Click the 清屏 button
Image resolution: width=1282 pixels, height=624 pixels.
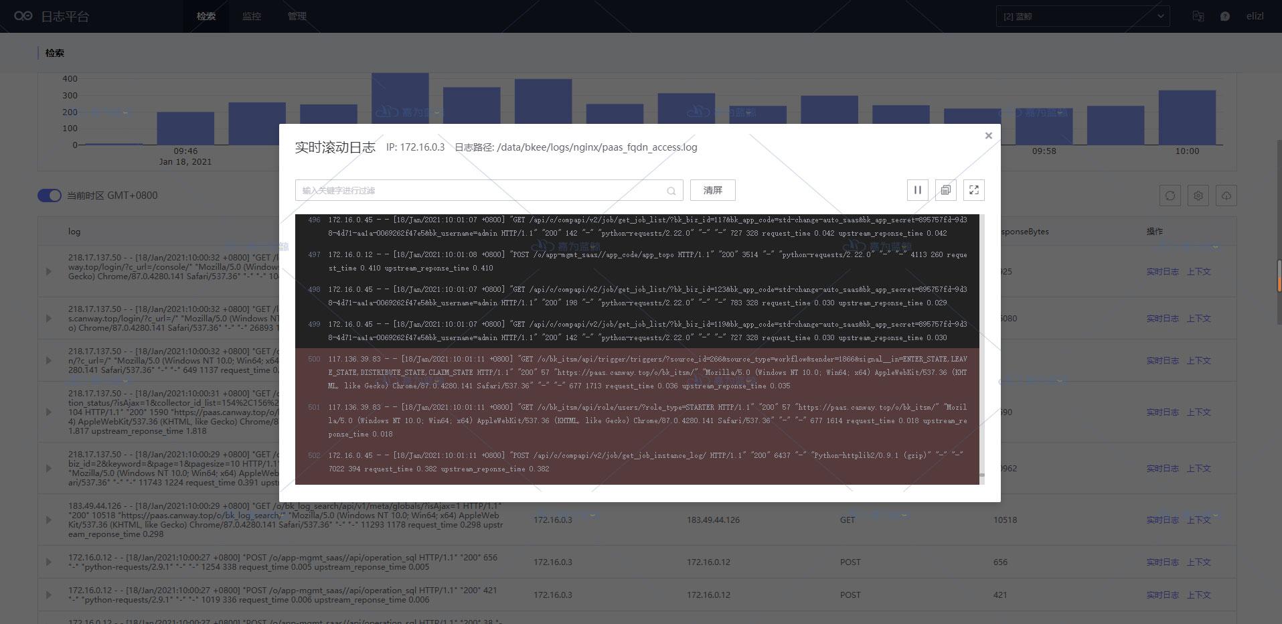click(712, 190)
